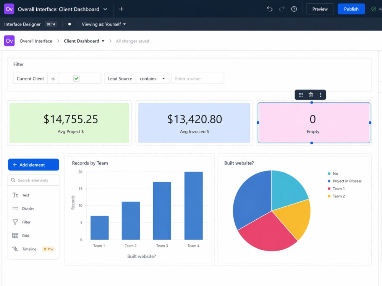The image size is (382, 286).
Task: Click the Lead Source filter field label
Action: (120, 79)
